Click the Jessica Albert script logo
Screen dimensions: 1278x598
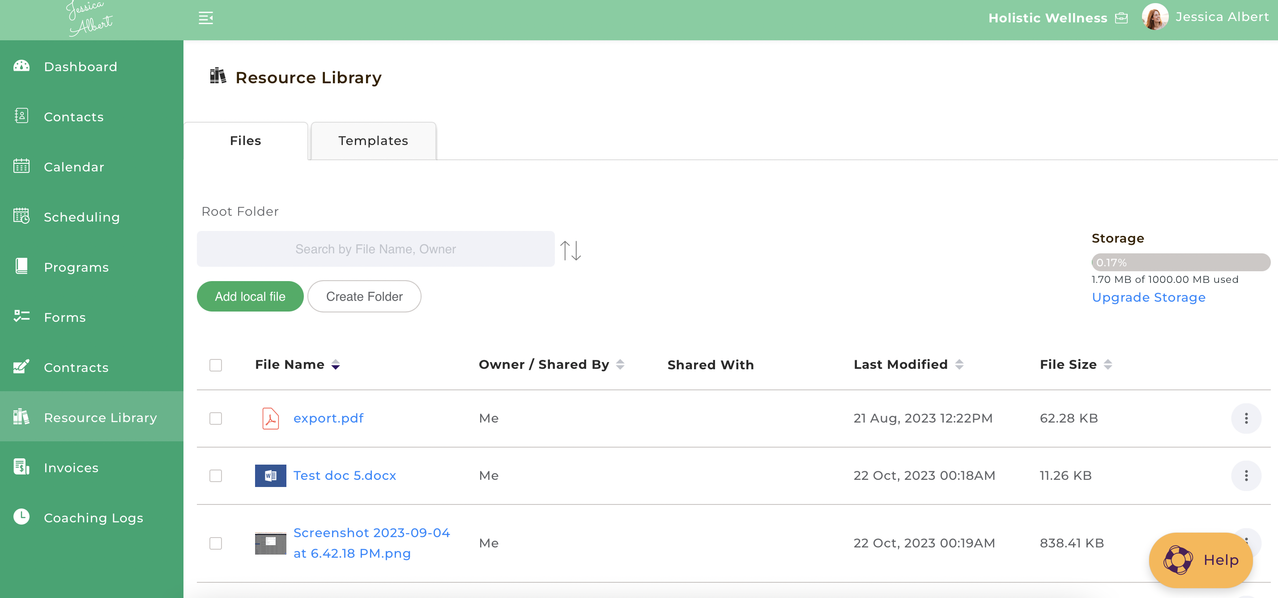89,19
